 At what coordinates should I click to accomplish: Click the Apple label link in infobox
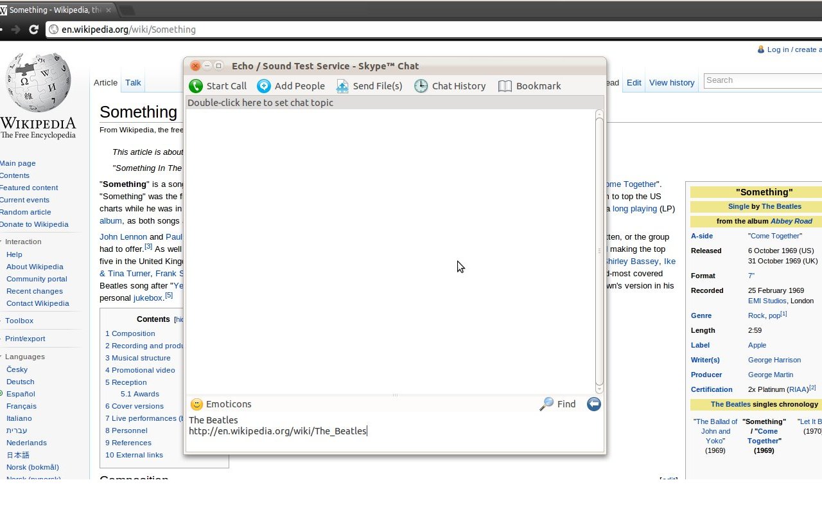click(x=757, y=345)
